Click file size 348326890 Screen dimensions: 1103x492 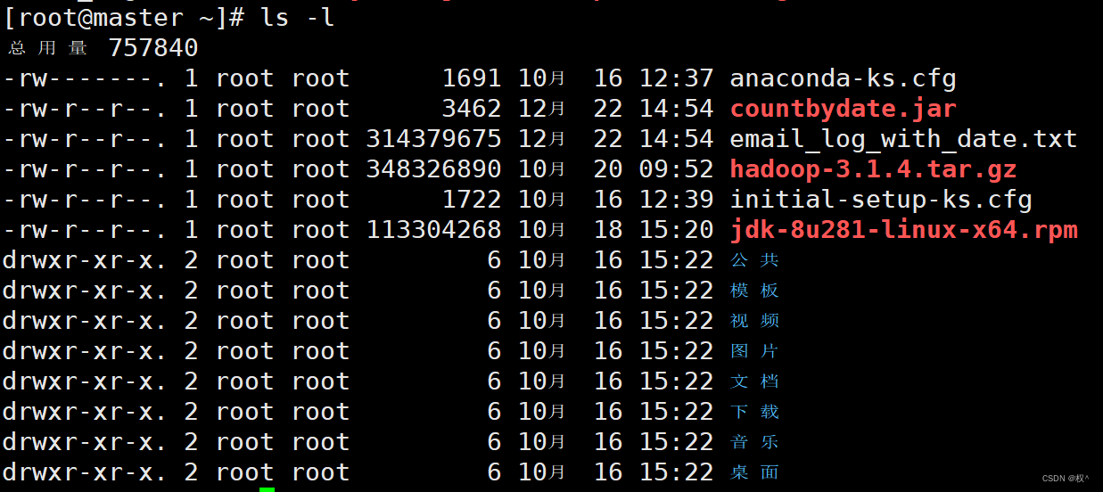(433, 170)
